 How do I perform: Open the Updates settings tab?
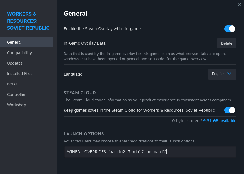(15, 63)
